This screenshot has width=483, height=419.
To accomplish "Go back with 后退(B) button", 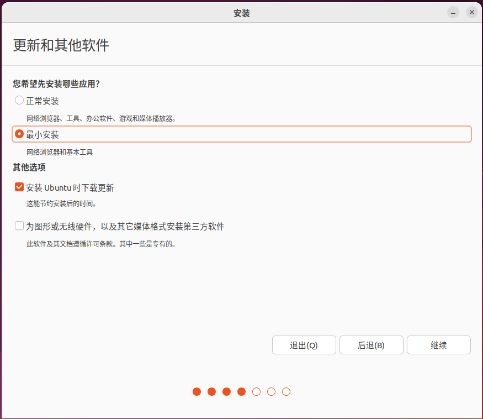I will coord(371,345).
